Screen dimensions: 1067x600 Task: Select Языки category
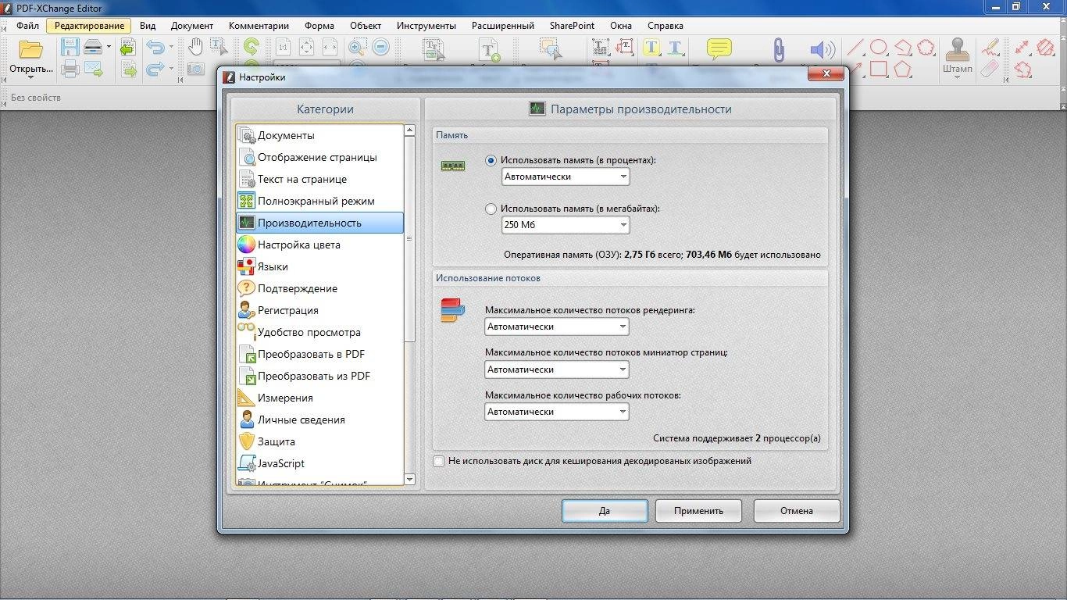pyautogui.click(x=319, y=266)
